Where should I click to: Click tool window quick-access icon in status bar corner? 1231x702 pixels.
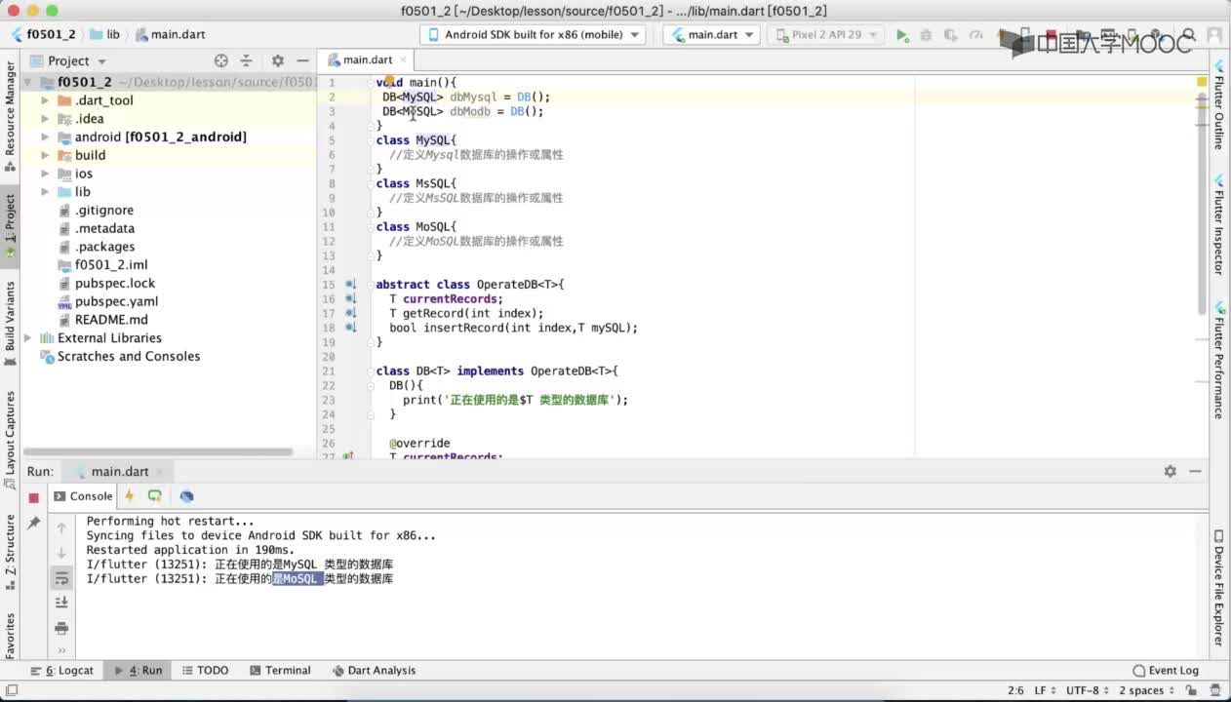pos(11,690)
